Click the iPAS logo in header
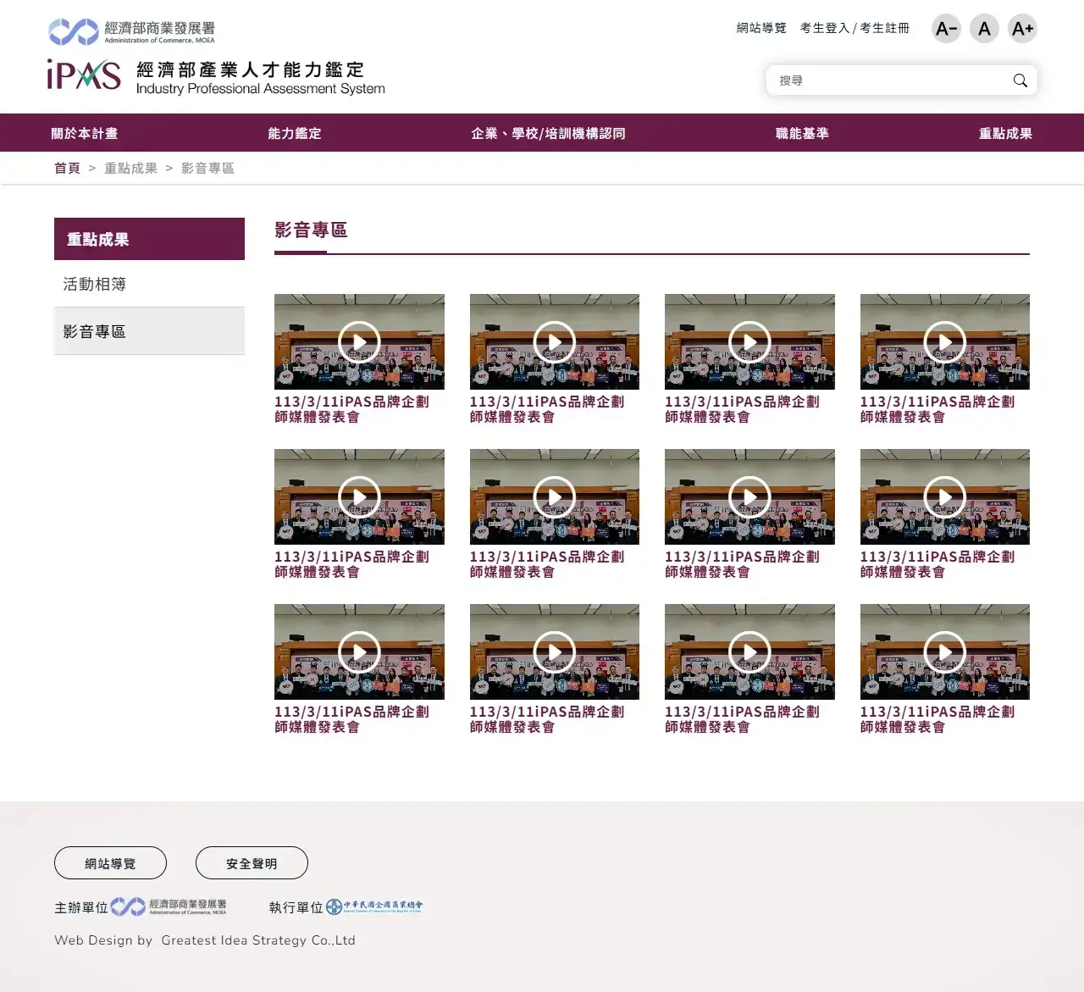Viewport: 1084px width, 992px height. 216,75
